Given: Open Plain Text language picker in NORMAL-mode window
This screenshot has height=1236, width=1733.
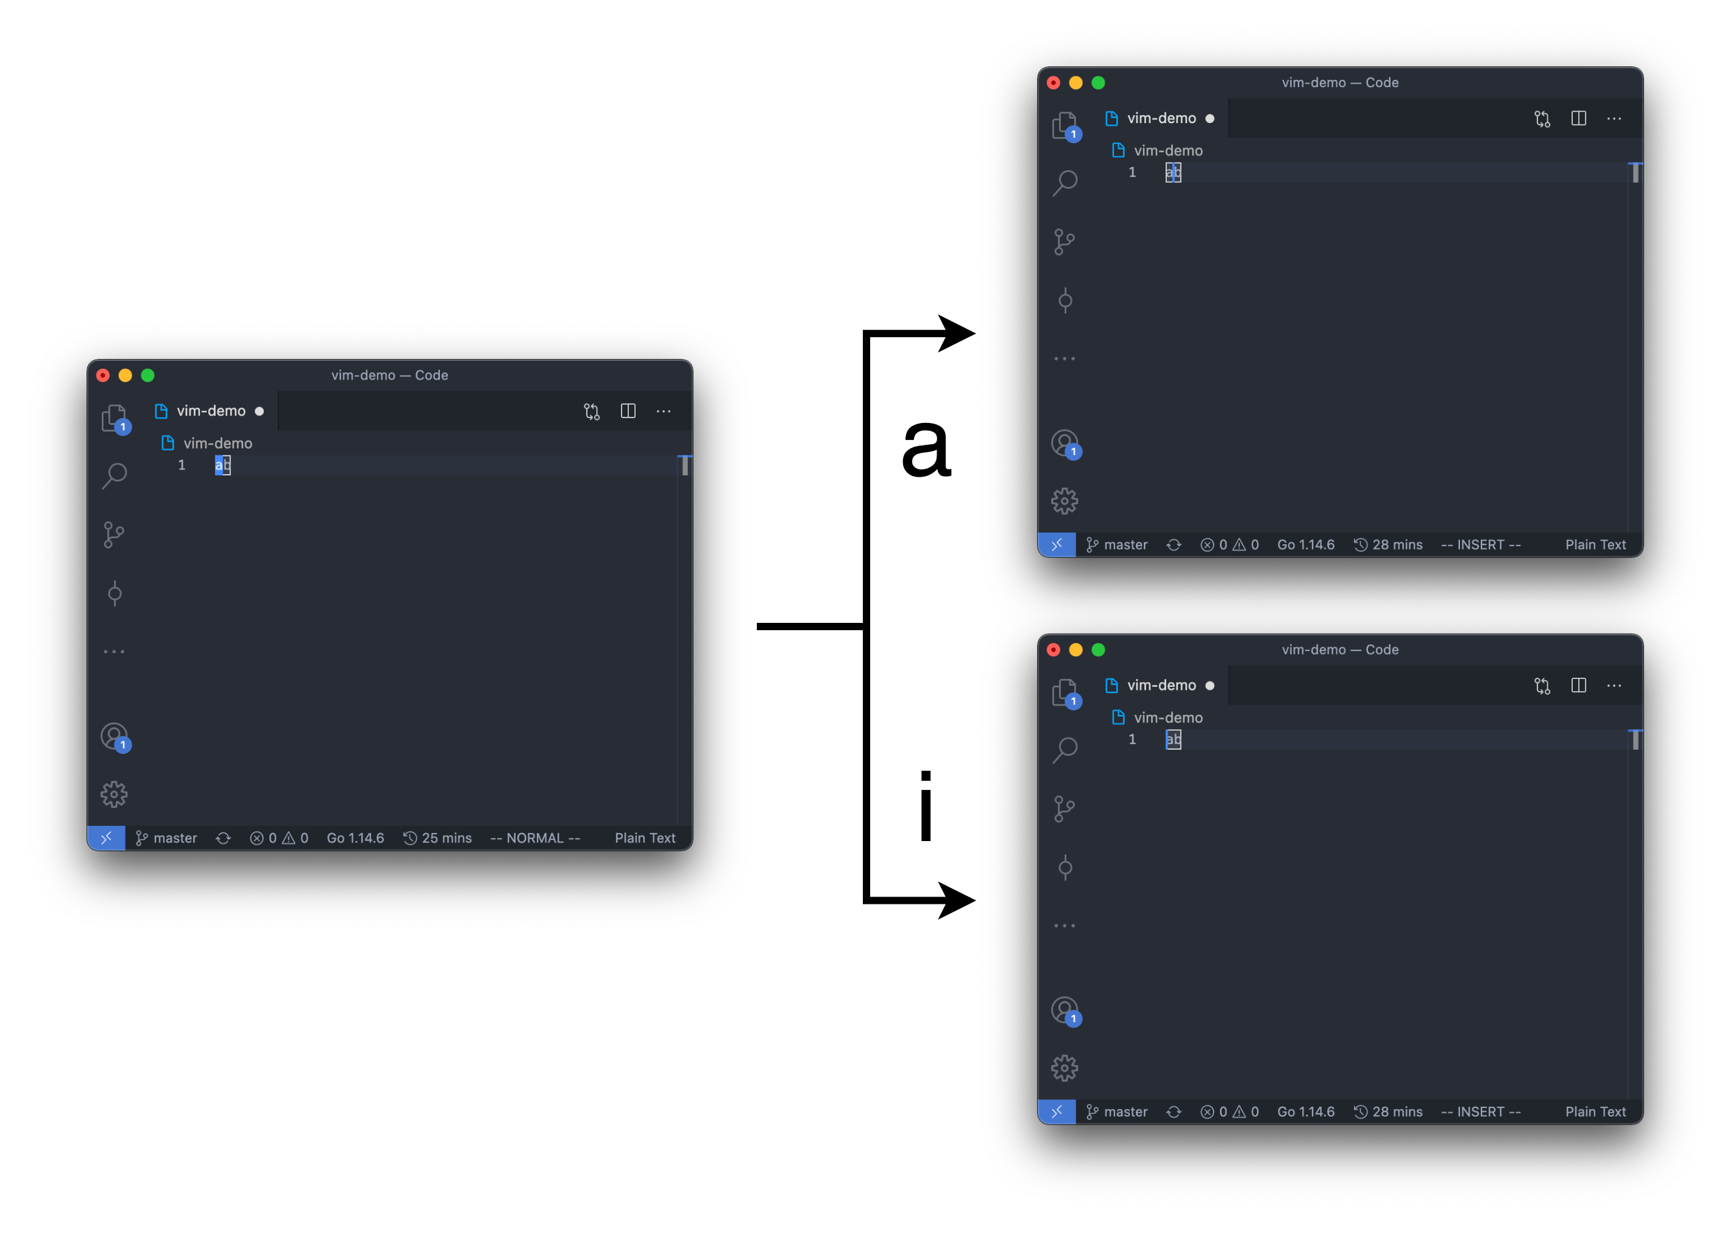Looking at the screenshot, I should [644, 838].
